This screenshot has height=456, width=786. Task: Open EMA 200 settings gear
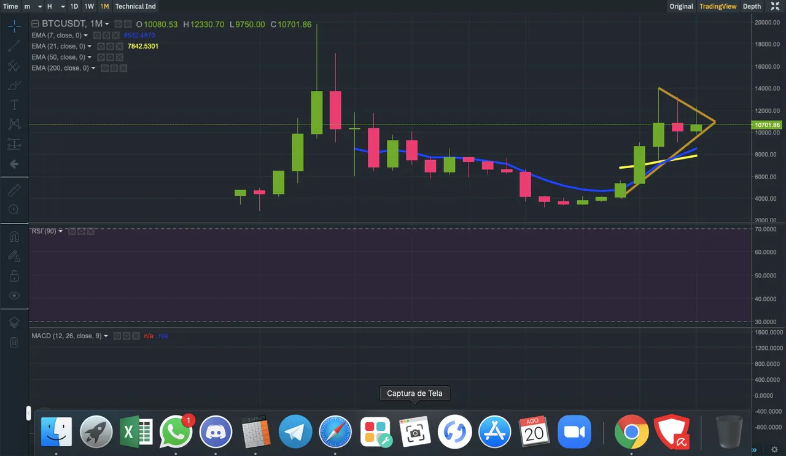pyautogui.click(x=114, y=69)
